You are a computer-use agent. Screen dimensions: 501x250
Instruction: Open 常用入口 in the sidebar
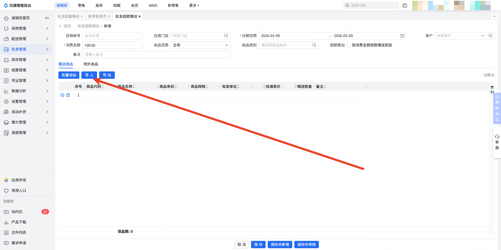[19, 191]
